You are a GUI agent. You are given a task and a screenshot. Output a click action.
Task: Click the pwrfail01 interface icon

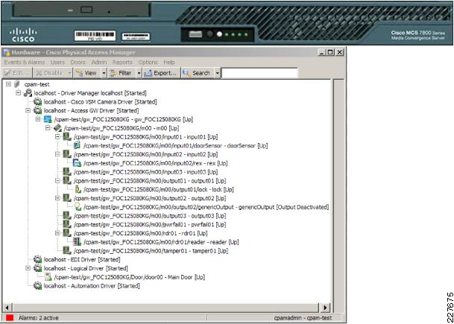pyautogui.click(x=67, y=224)
